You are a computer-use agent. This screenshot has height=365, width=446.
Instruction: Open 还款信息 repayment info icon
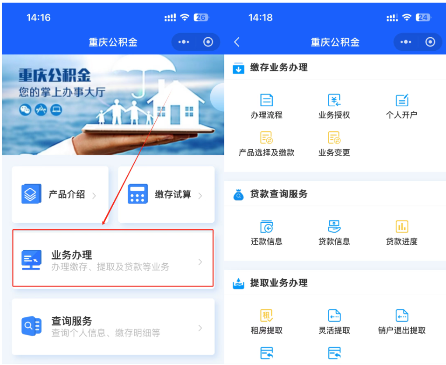266,227
